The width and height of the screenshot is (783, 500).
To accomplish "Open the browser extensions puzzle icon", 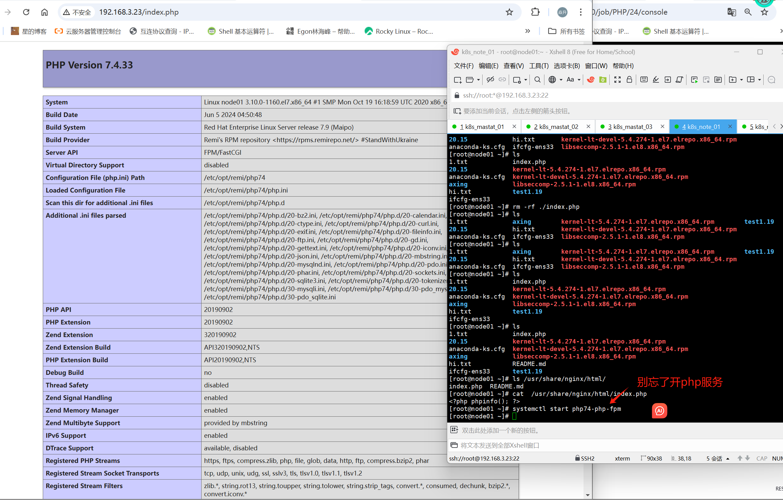I will pos(535,12).
